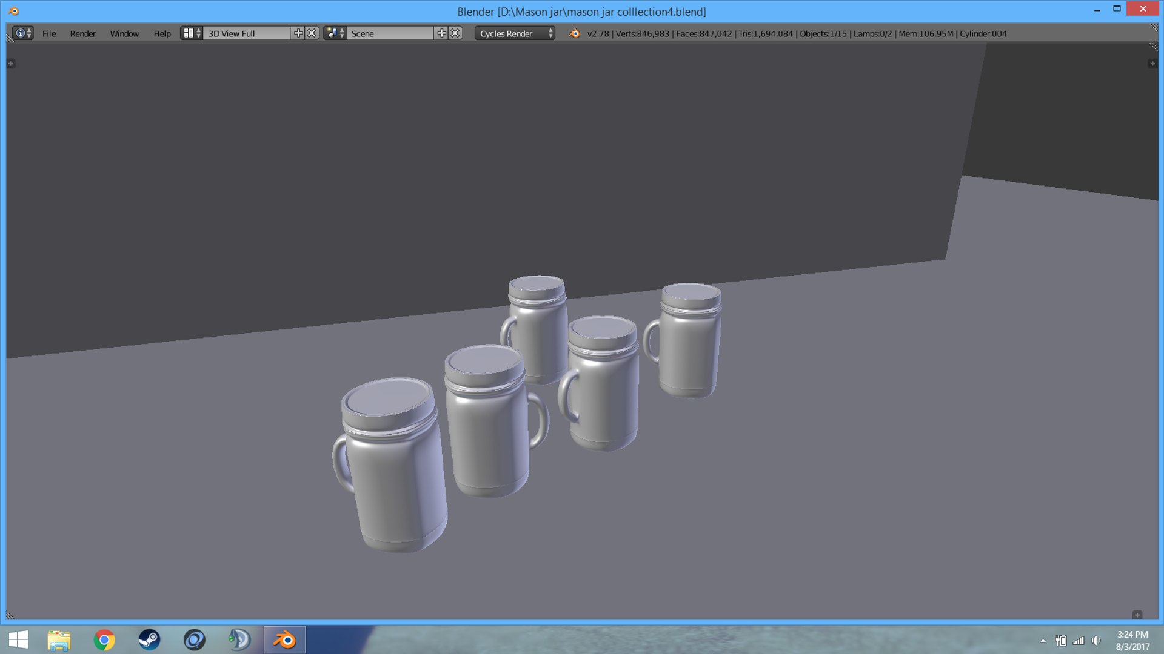Image resolution: width=1164 pixels, height=654 pixels.
Task: Click the Objects:1/15 stats text
Action: pos(823,33)
